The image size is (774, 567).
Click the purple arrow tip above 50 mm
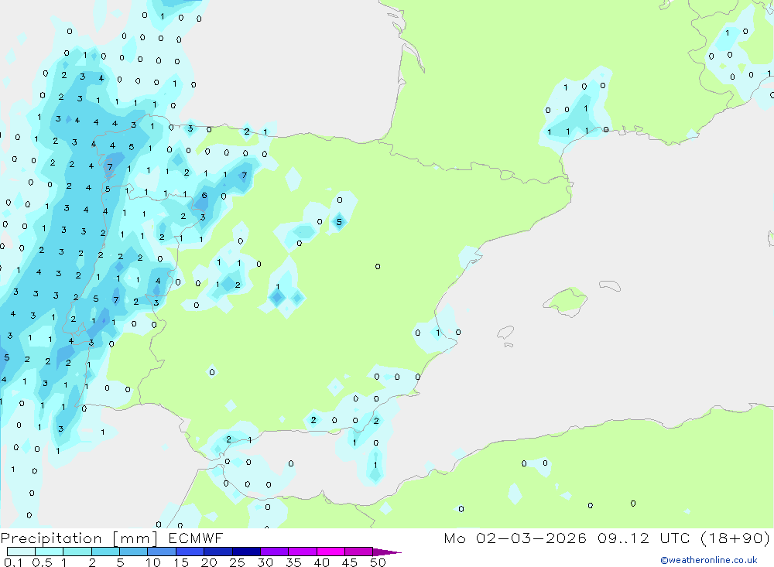point(387,552)
